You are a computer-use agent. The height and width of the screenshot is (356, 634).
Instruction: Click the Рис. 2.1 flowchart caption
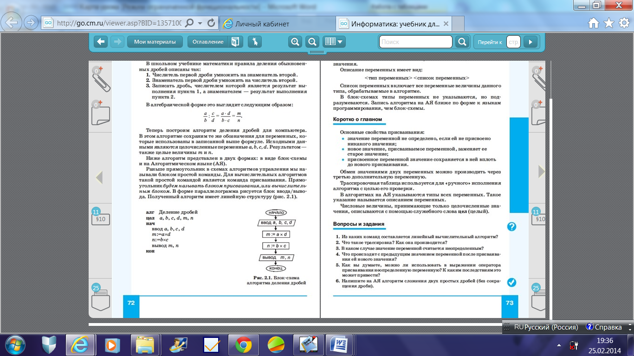(276, 280)
